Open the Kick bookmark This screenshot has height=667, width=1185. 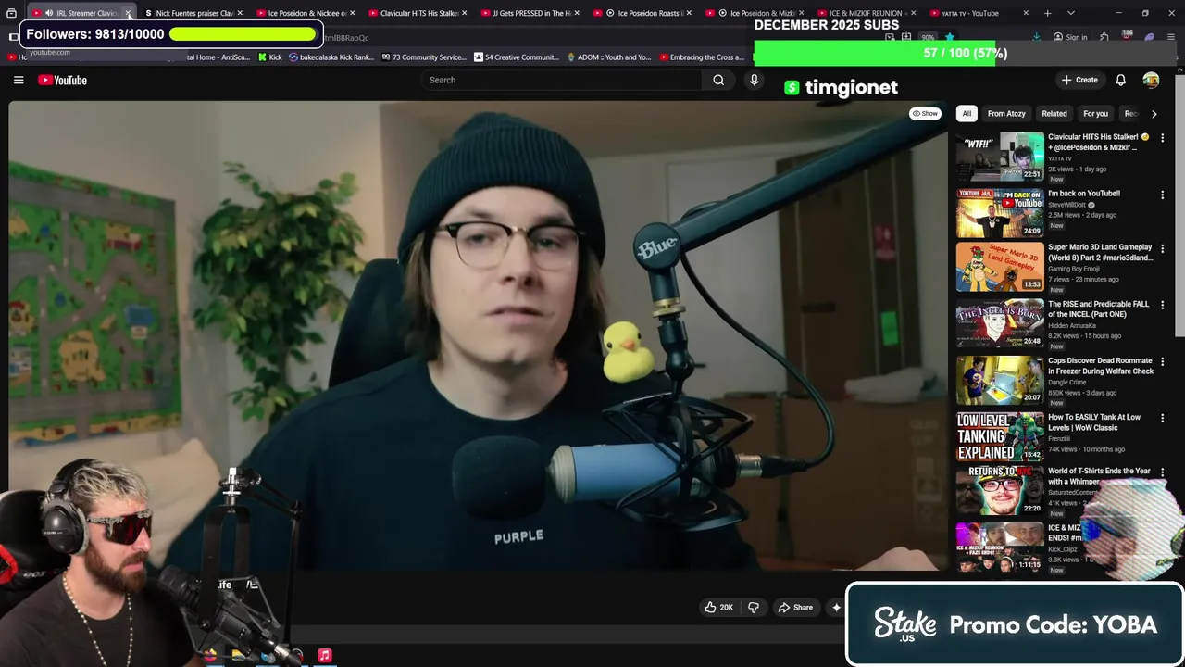[269, 57]
